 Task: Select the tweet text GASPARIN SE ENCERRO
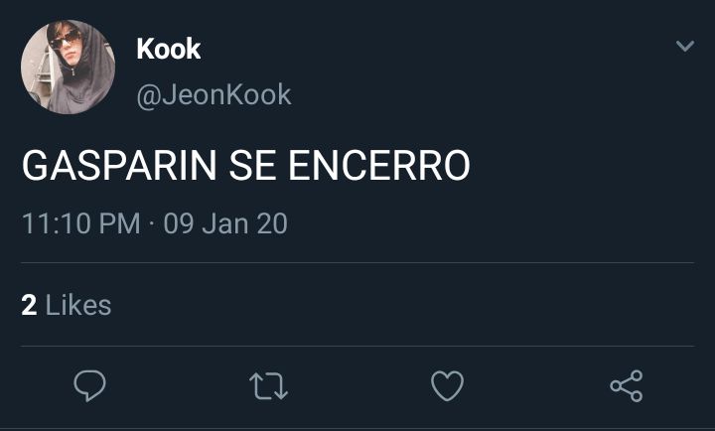pyautogui.click(x=246, y=165)
